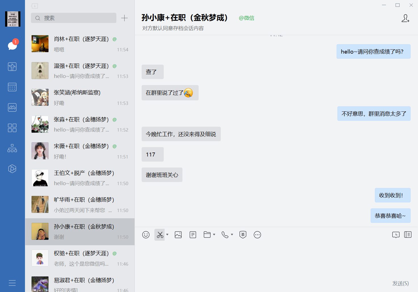
Task: Click the send image icon
Action: pos(178,235)
